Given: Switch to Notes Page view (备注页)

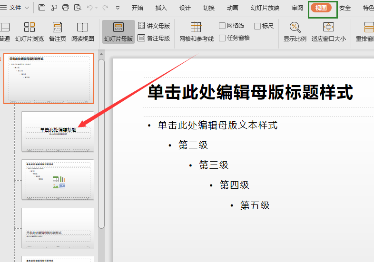Looking at the screenshot, I should pyautogui.click(x=57, y=31).
